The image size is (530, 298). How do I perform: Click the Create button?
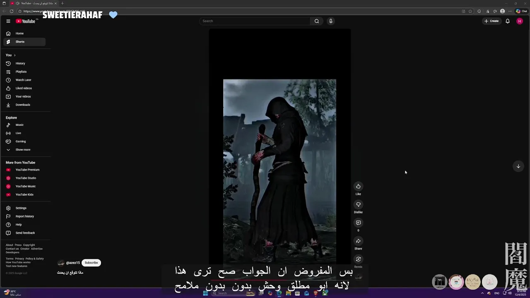(x=491, y=21)
